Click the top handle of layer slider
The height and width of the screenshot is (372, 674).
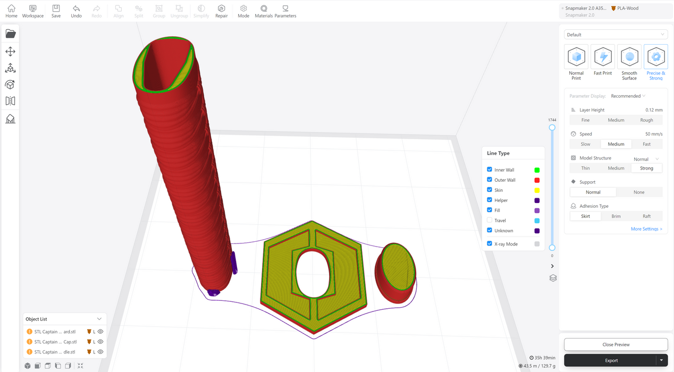pyautogui.click(x=552, y=128)
